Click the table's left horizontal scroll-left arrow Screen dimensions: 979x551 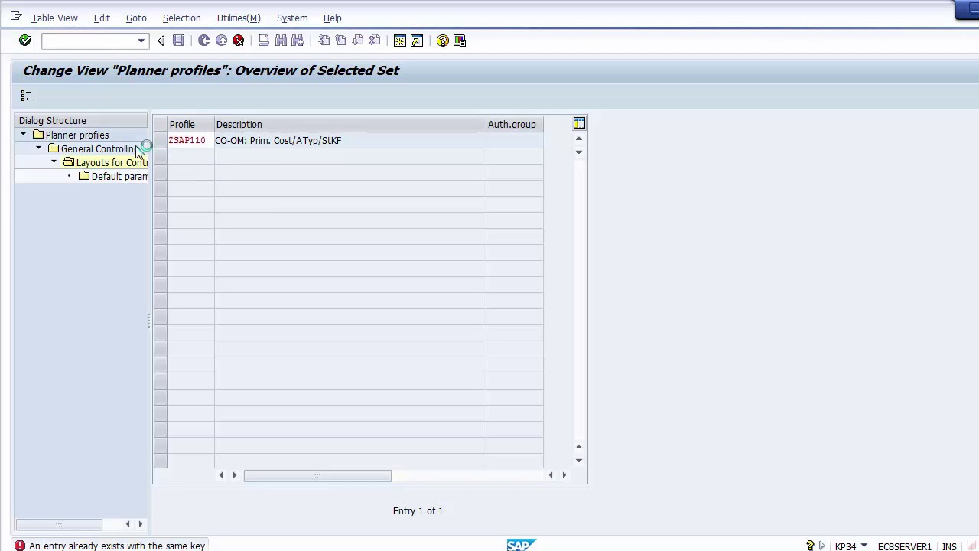coord(221,475)
